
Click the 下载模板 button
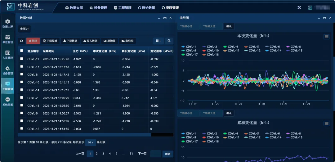50,41
